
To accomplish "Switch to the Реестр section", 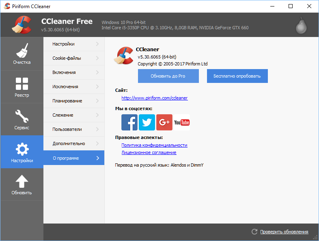I will coord(22,87).
